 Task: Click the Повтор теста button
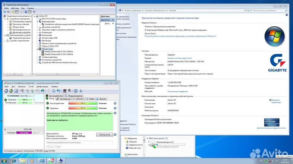105,134
